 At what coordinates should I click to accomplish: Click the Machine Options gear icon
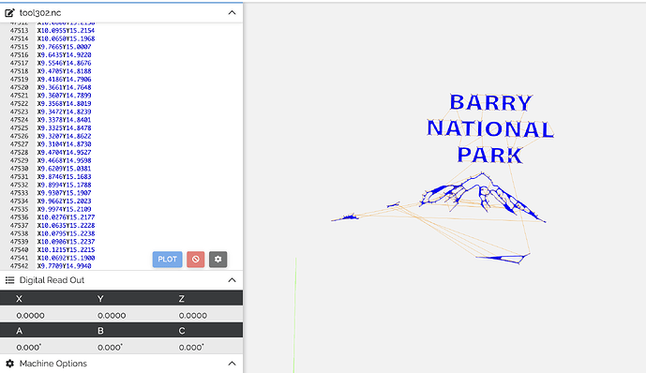[x=9, y=364]
